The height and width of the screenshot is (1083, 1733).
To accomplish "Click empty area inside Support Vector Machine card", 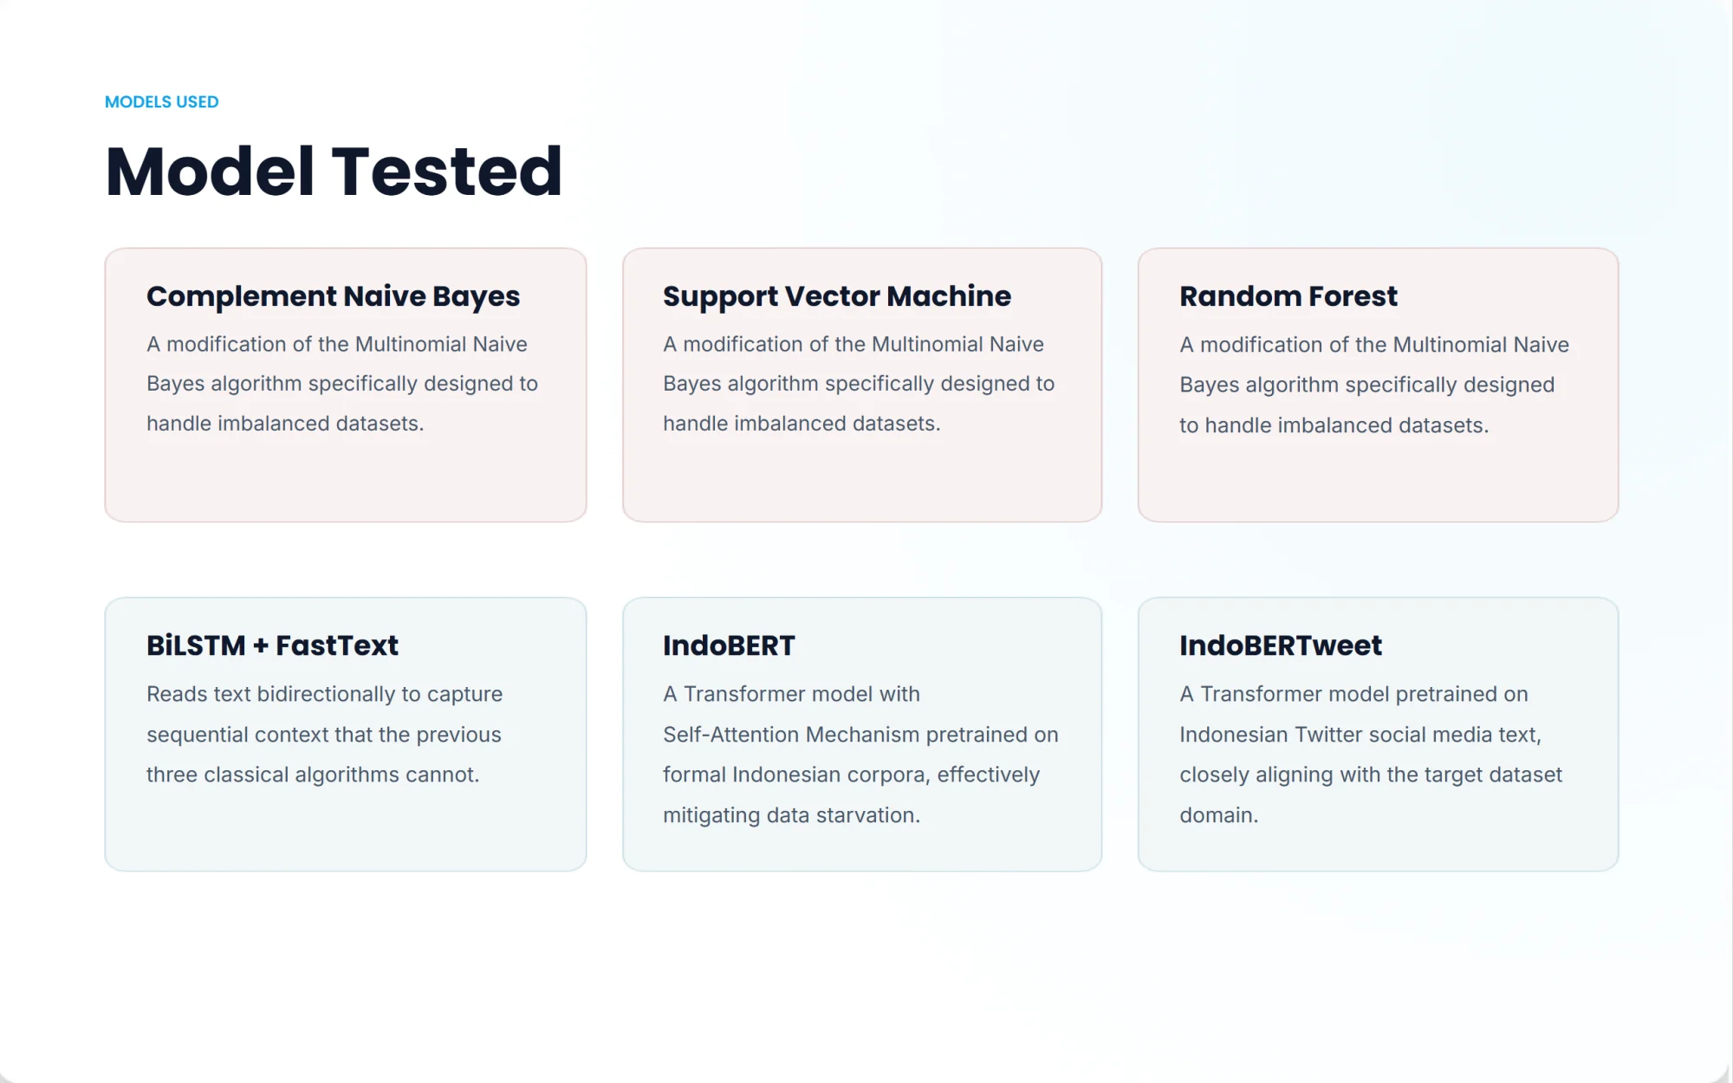I will (862, 481).
